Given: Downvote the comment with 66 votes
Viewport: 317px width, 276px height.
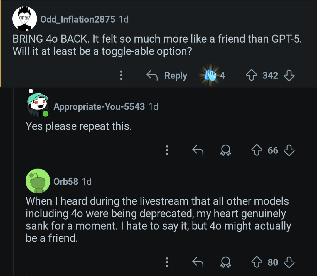Looking at the screenshot, I should point(289,150).
